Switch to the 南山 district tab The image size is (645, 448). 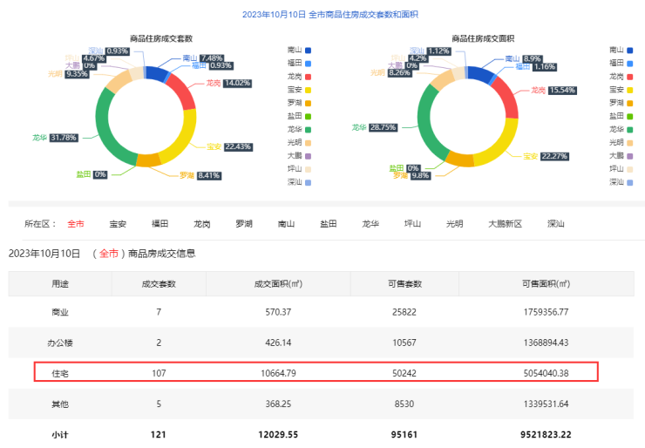(x=286, y=224)
